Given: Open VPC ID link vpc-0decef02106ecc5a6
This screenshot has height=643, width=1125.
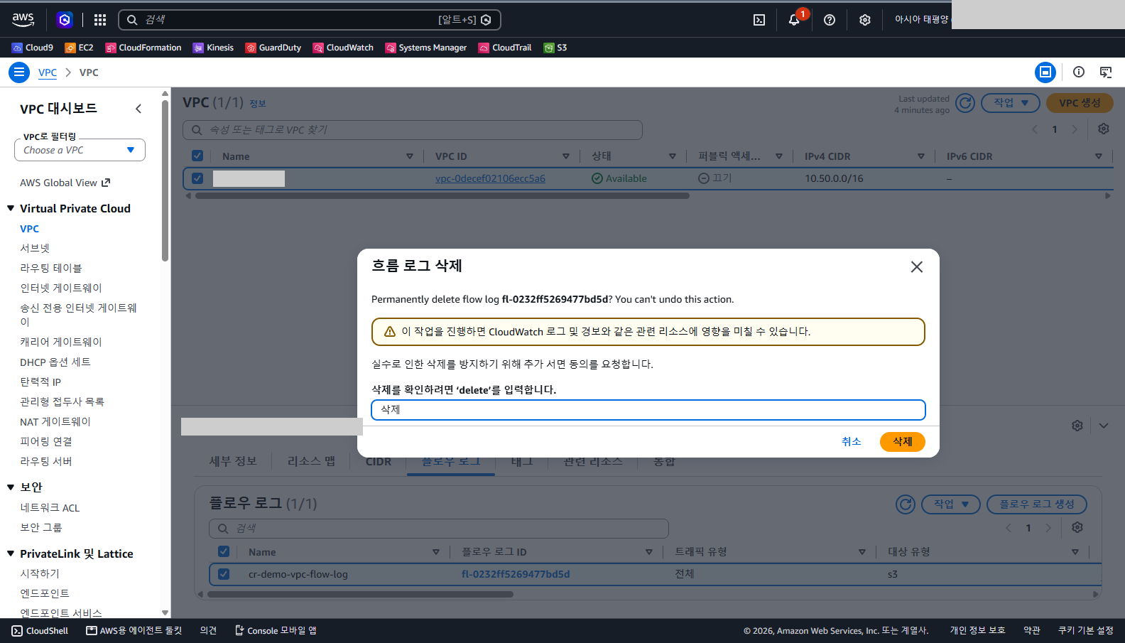Looking at the screenshot, I should 490,178.
